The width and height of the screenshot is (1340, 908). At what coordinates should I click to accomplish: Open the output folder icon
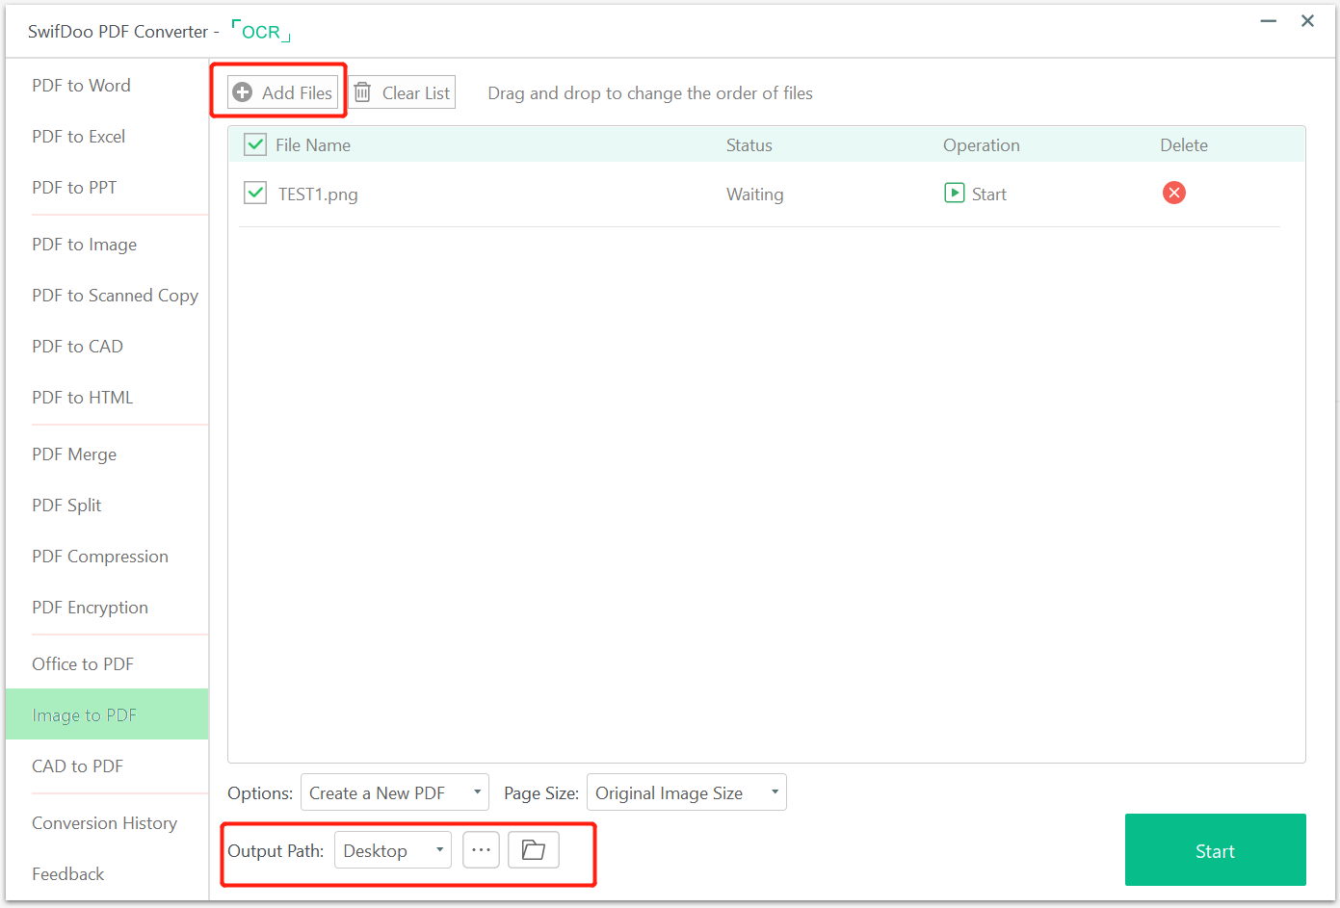[x=534, y=850]
